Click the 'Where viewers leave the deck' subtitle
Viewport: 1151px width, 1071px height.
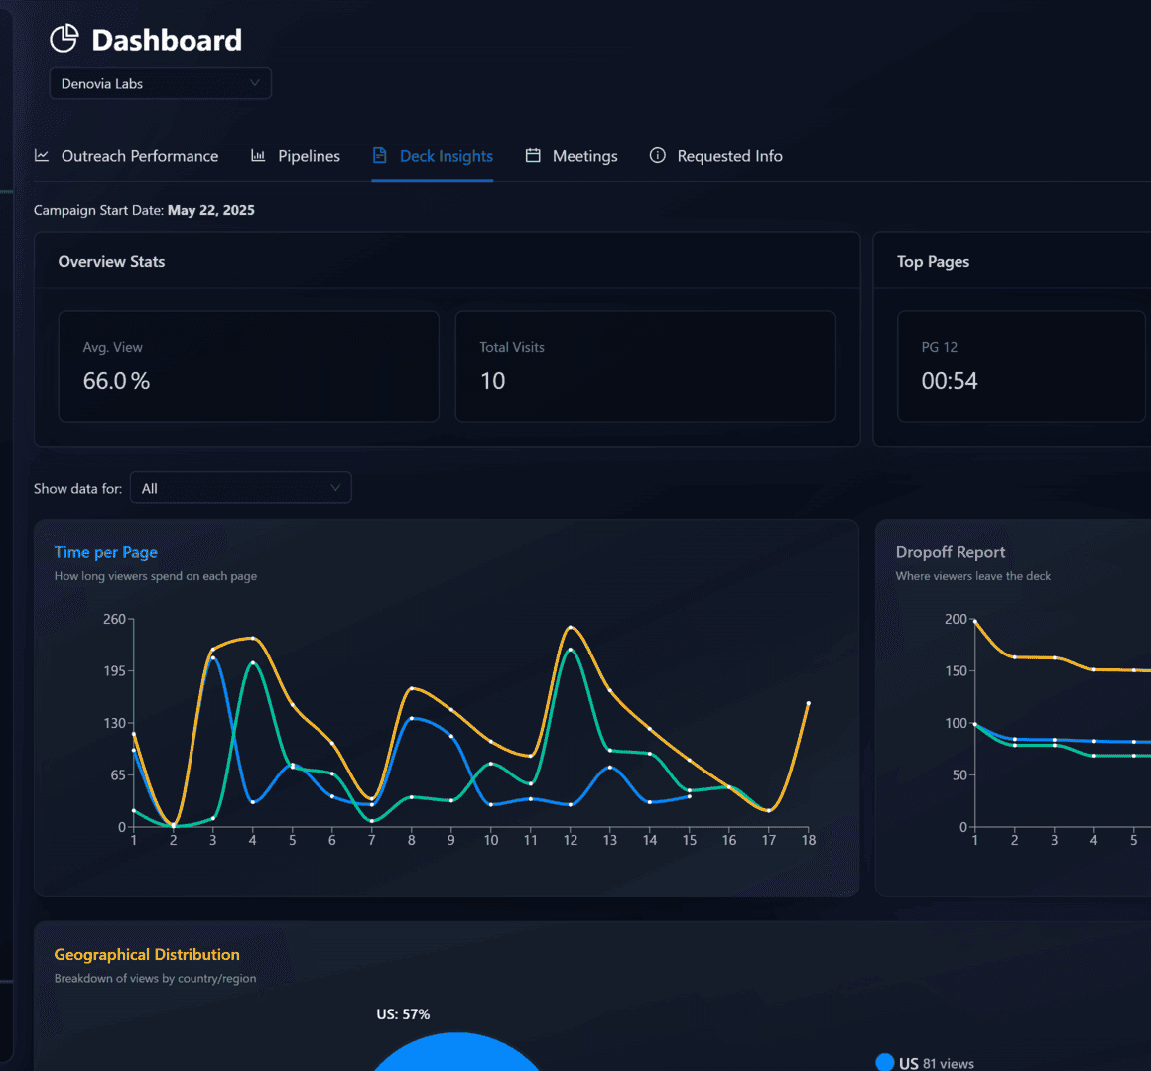point(972,576)
